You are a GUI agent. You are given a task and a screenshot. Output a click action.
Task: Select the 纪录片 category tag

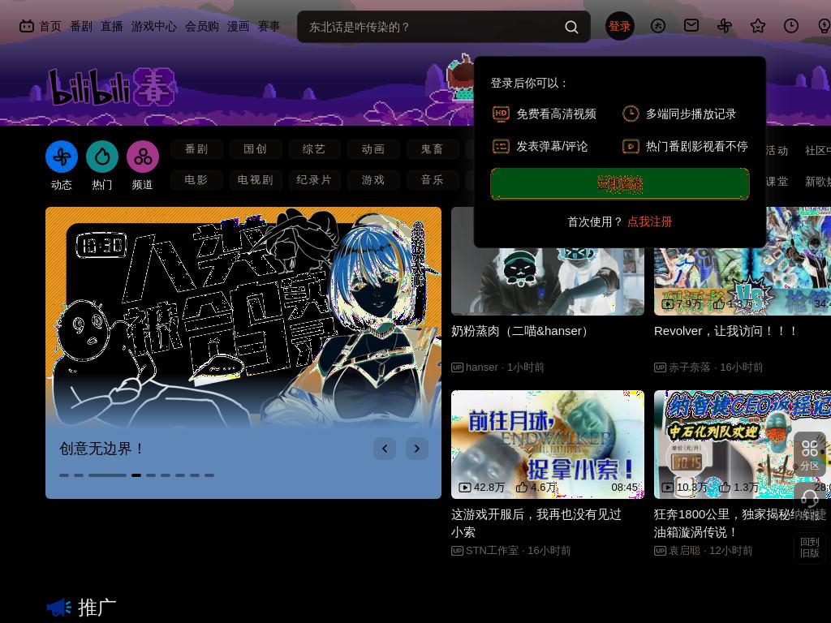click(x=314, y=180)
